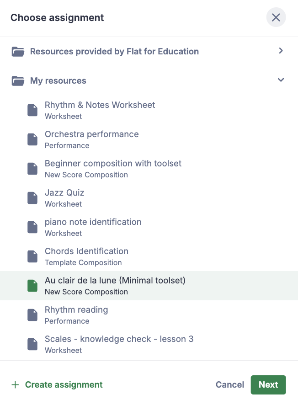
Task: Expand Resources provided by Flat for Education chevron
Action: pyautogui.click(x=281, y=51)
